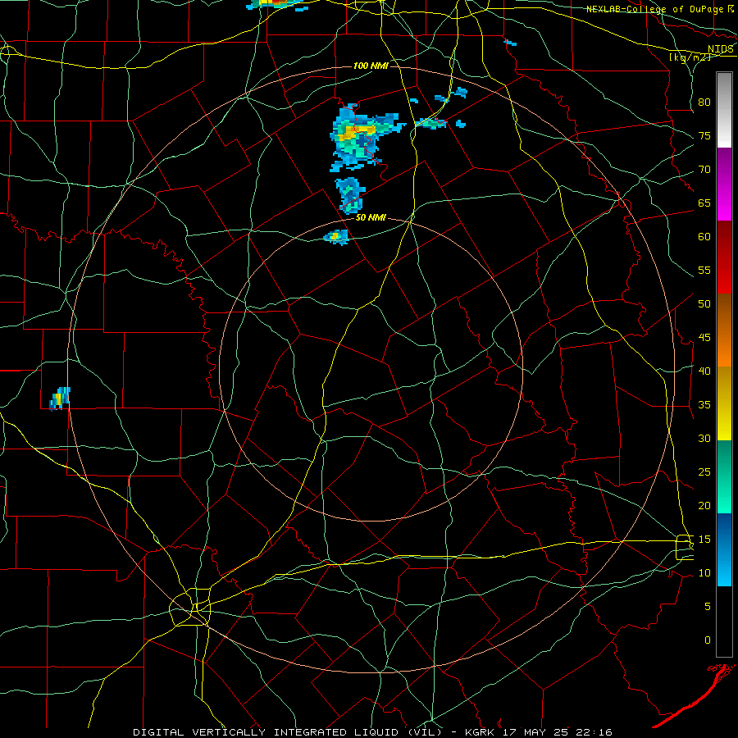
Task: Click the 80 value on the color scale
Action: pyautogui.click(x=704, y=102)
